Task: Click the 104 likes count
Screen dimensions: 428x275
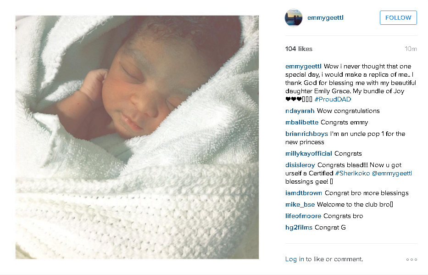Action: point(299,49)
